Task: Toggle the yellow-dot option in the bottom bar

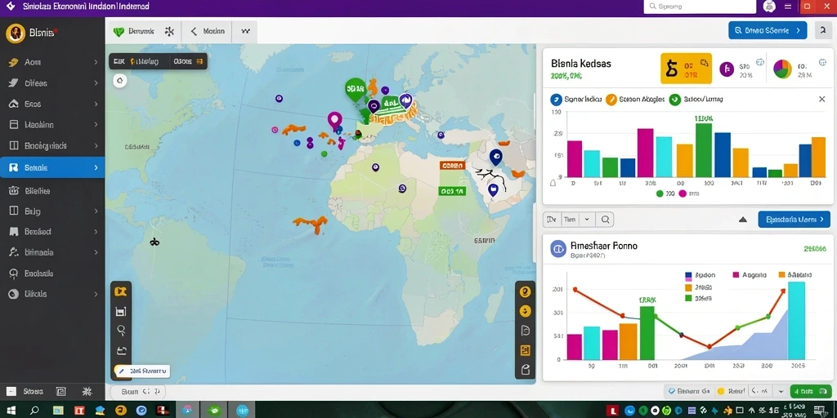Action: 730,391
